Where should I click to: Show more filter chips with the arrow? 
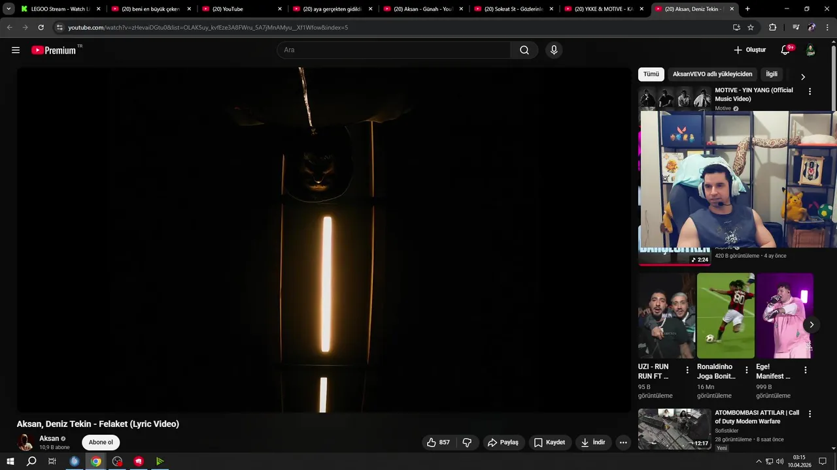803,77
